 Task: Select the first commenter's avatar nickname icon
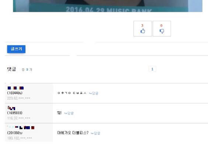click(x=15, y=88)
